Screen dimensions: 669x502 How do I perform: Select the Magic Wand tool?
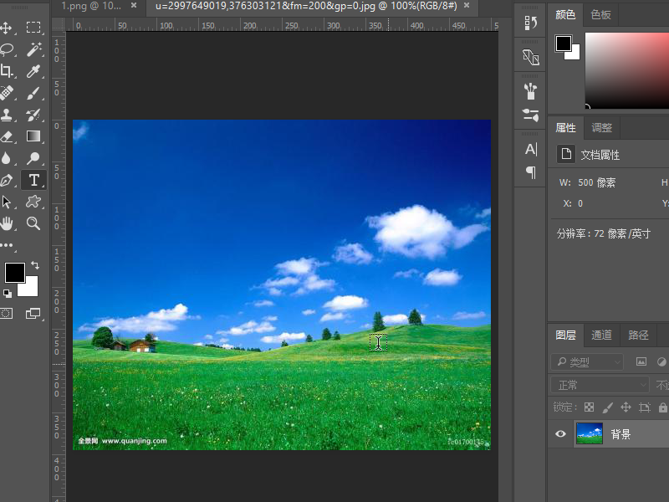click(33, 49)
